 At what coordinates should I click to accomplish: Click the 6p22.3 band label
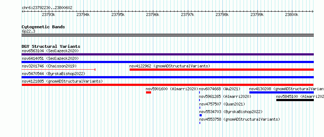(x=28, y=31)
